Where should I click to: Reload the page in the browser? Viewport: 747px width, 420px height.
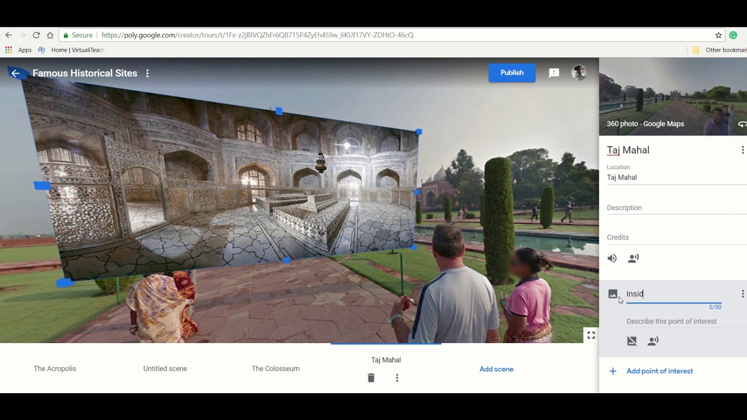(36, 35)
